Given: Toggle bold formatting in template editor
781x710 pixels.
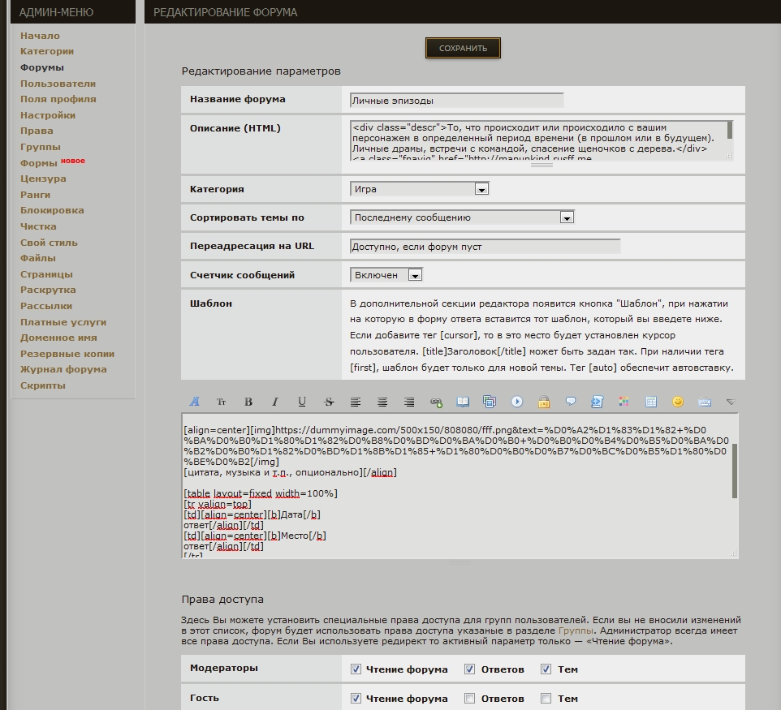Looking at the screenshot, I should coord(248,402).
